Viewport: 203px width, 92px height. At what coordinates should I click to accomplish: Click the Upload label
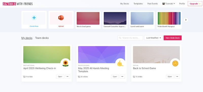[61, 26]
